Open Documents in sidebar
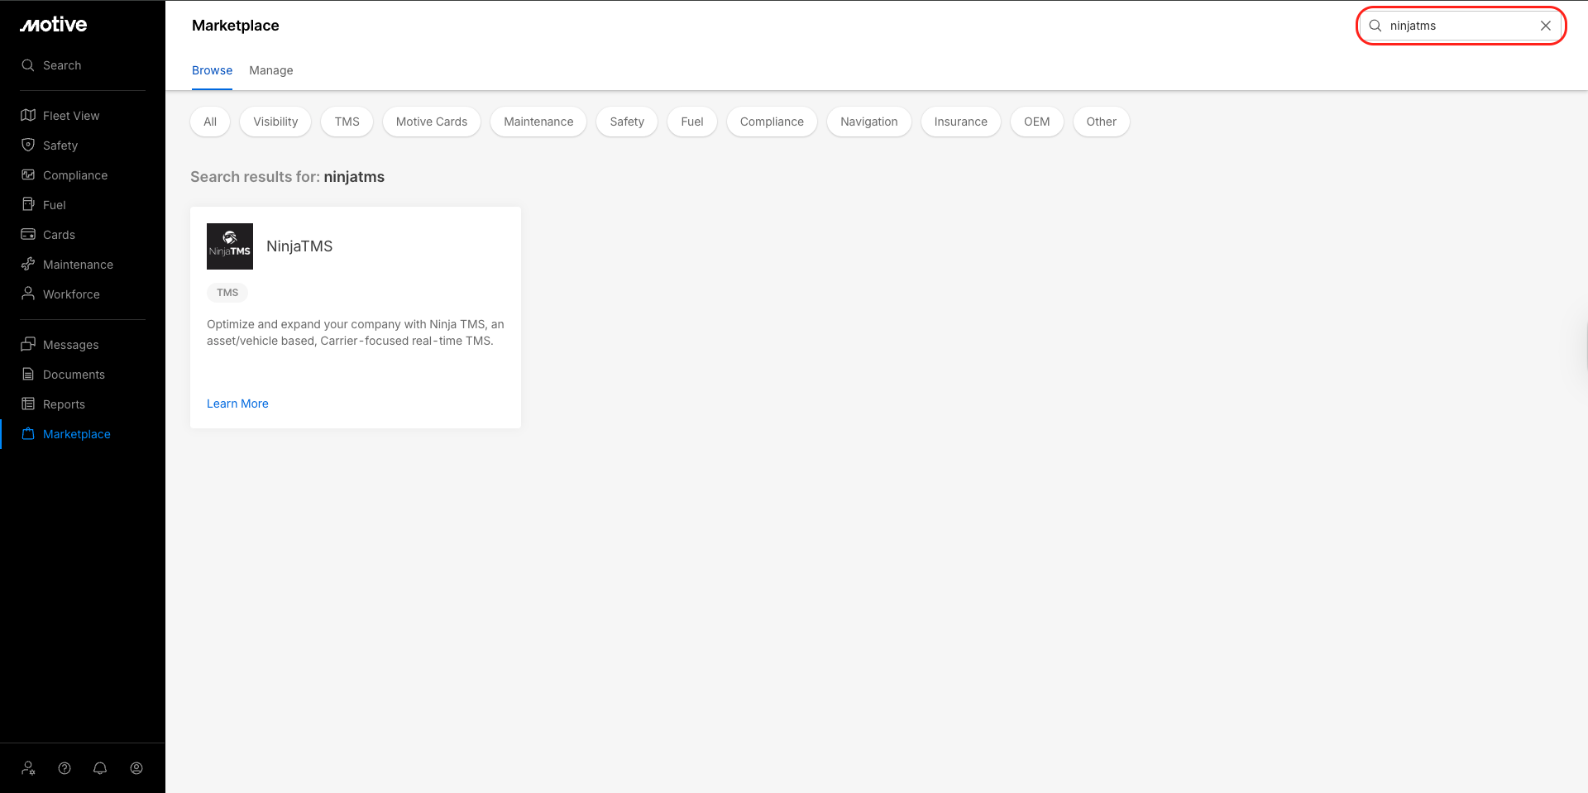This screenshot has height=793, width=1588. [74, 375]
